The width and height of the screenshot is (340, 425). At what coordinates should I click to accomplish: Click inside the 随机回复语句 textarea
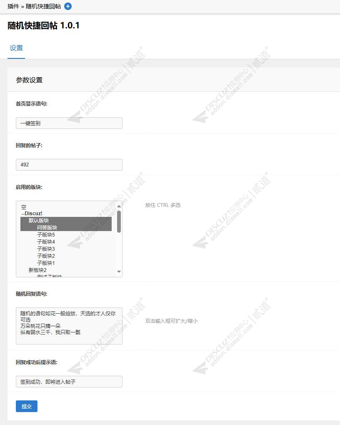[x=69, y=326]
